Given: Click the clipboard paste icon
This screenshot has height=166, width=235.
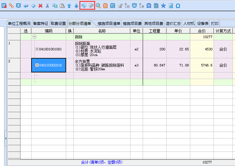Looking at the screenshot, I should [x=62, y=6].
